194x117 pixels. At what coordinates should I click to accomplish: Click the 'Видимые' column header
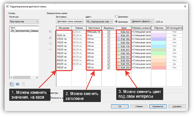(x=109, y=28)
